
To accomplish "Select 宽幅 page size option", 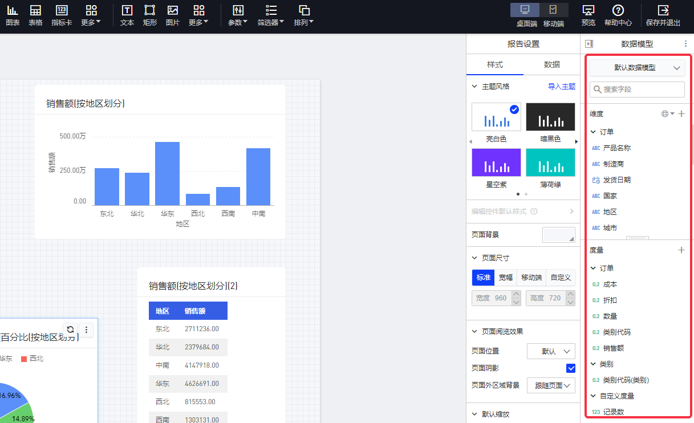I will (x=506, y=278).
